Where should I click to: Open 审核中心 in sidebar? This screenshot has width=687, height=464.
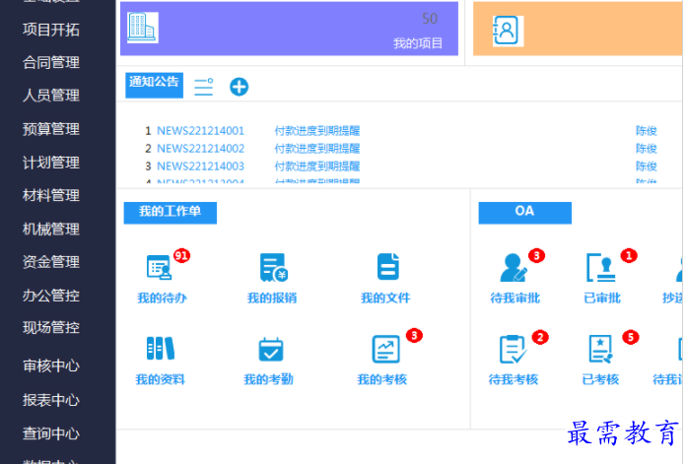[51, 365]
